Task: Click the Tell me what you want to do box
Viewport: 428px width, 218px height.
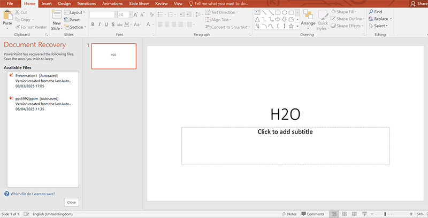Action: coord(219,4)
